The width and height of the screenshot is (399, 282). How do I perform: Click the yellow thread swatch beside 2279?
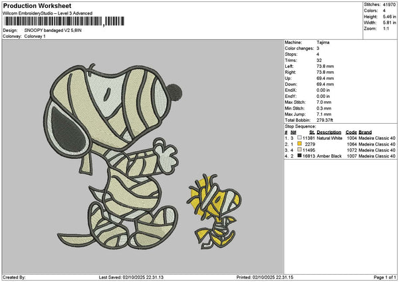click(299, 144)
